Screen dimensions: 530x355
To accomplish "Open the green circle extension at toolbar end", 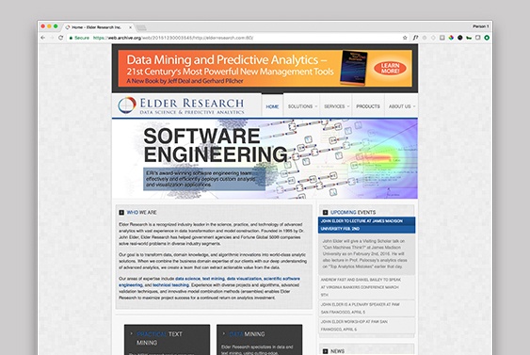I will point(487,38).
